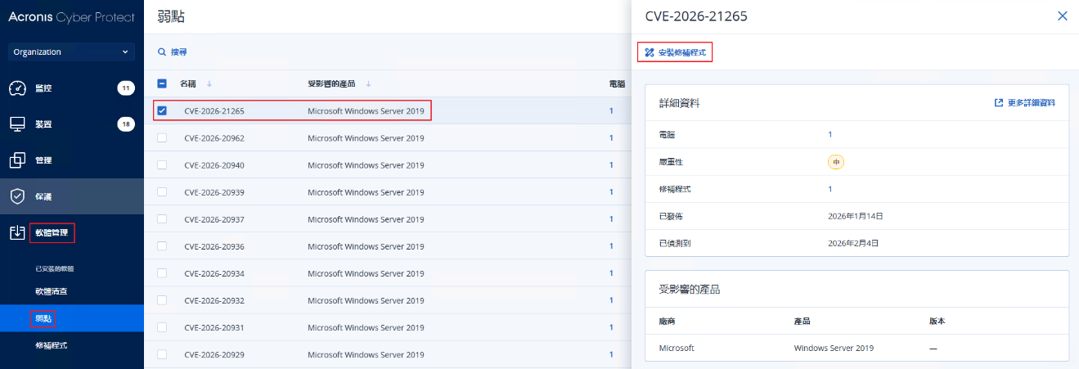
Task: Click Microsoft vendor cell in affected products
Action: pos(677,348)
